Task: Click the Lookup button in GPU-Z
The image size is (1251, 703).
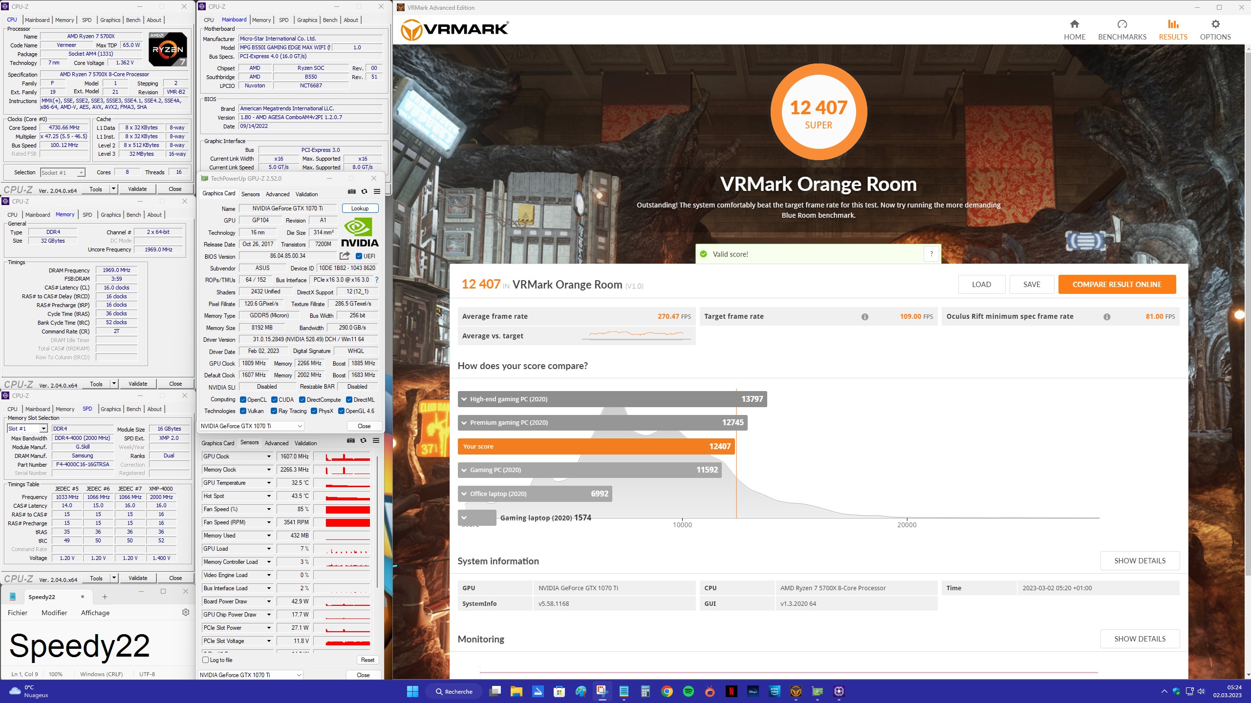Action: pyautogui.click(x=360, y=208)
